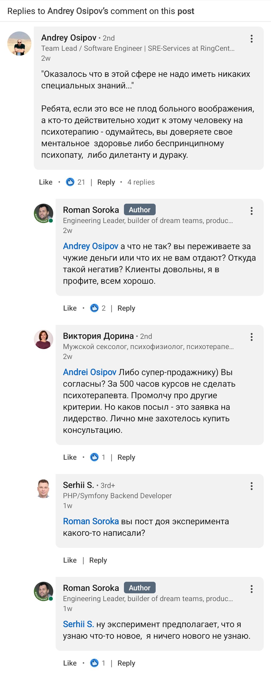Open more options for Виктория Дорина's comment
The image size is (271, 675).
(251, 337)
